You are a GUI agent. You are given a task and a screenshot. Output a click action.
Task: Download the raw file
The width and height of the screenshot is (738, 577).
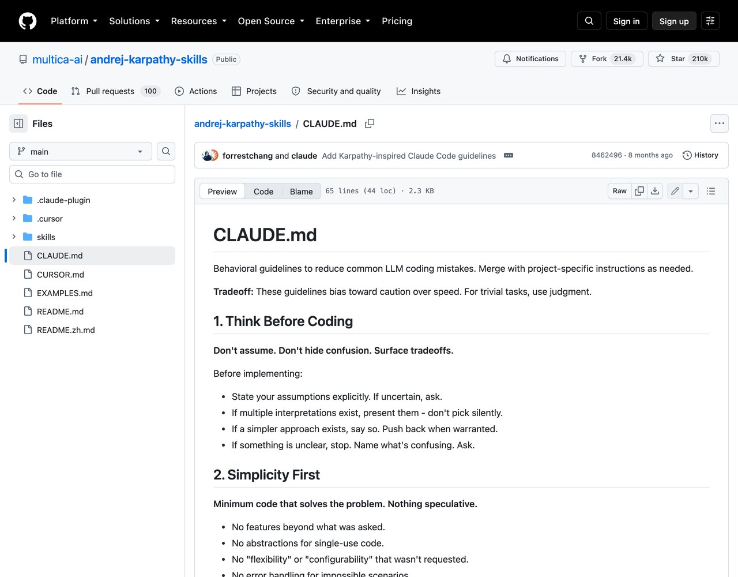click(x=655, y=191)
